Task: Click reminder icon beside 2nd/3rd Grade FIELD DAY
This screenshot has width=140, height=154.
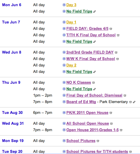Action: tap(116, 52)
